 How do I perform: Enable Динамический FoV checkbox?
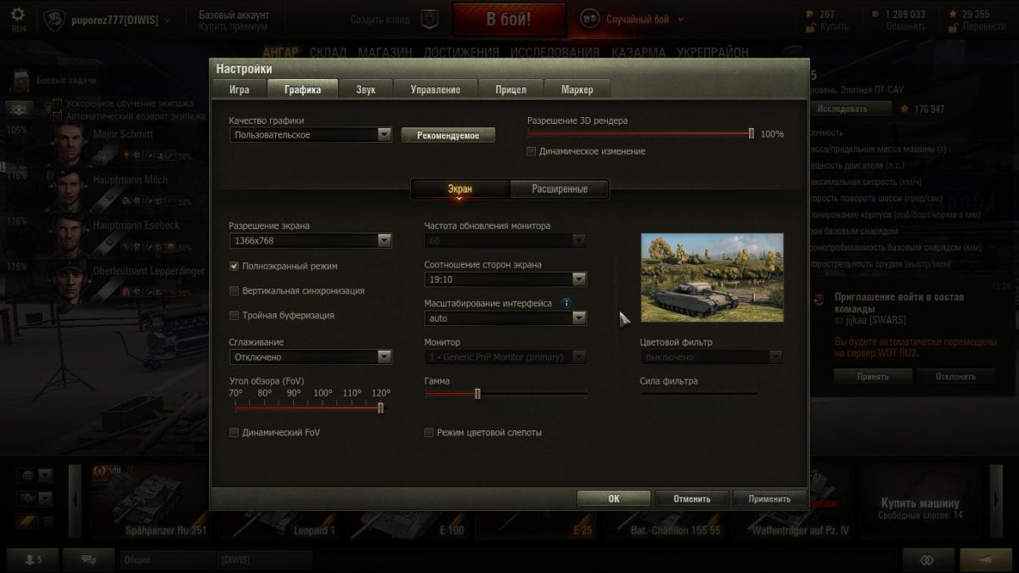[x=234, y=432]
